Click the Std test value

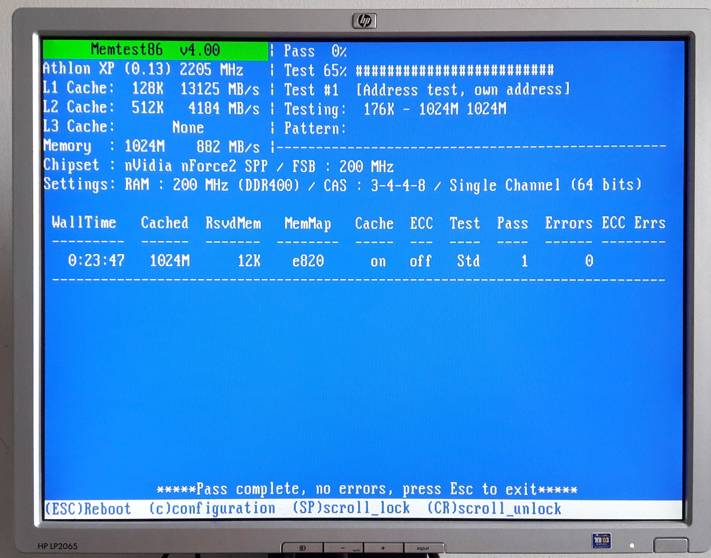469,261
